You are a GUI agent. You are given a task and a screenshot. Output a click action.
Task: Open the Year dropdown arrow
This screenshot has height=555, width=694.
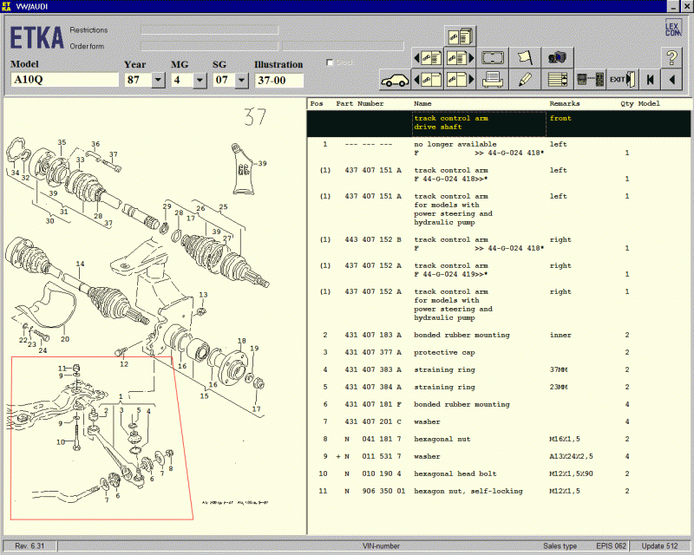158,80
